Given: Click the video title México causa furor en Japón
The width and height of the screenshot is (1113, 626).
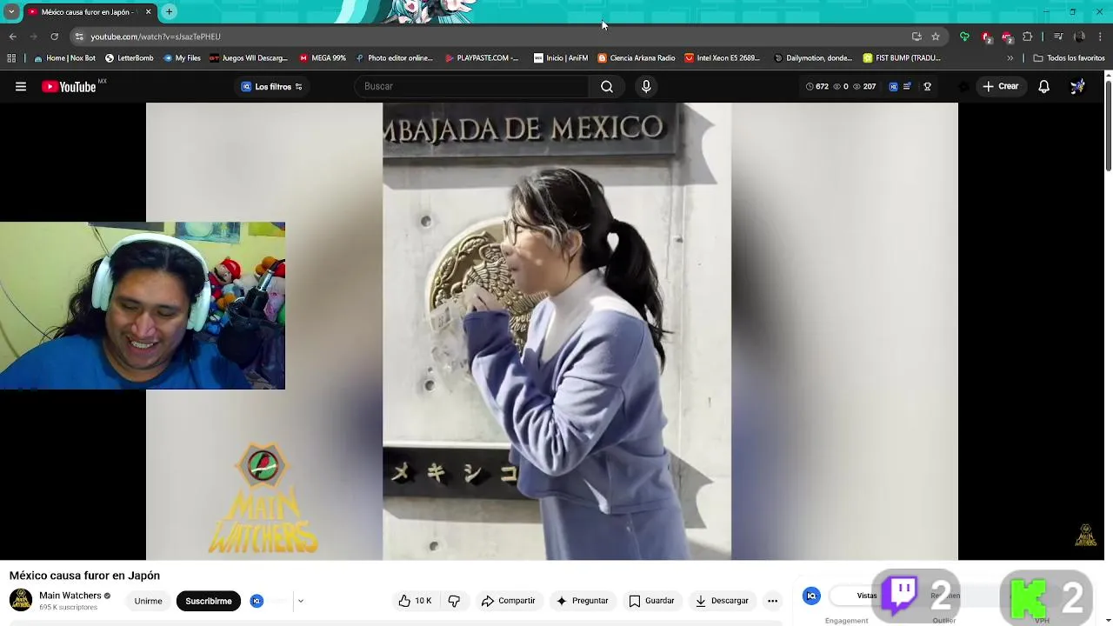Looking at the screenshot, I should [84, 576].
